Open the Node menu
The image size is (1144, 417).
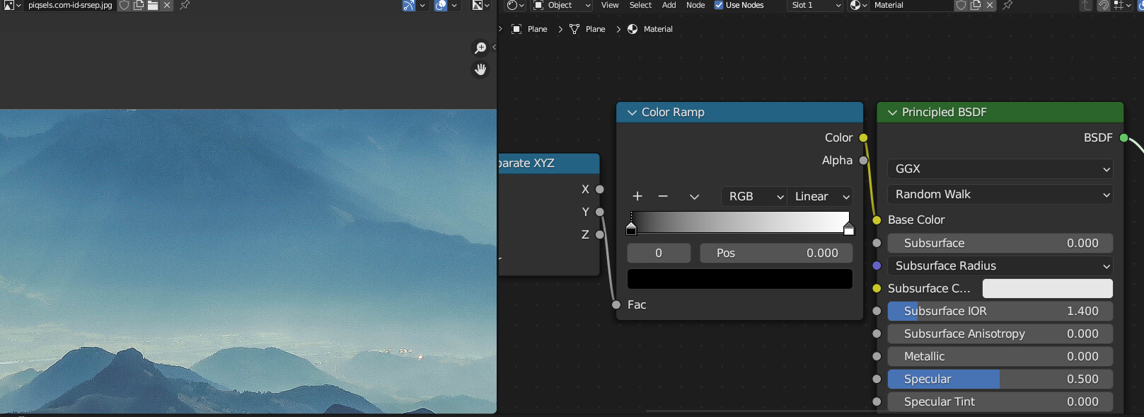point(695,5)
